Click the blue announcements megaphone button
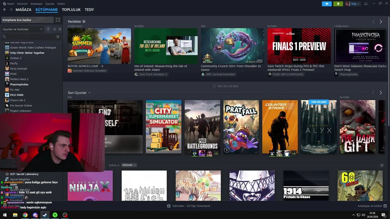Viewport: 390px width, 219px height. [x=327, y=4]
